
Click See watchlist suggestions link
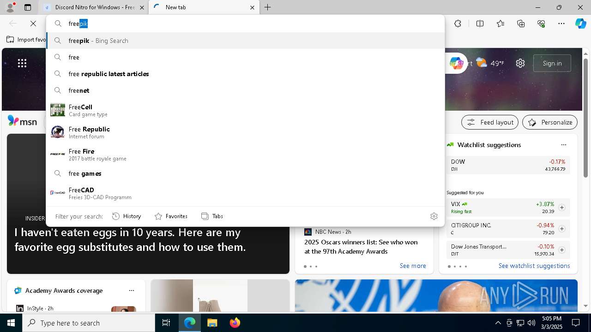[534, 266]
